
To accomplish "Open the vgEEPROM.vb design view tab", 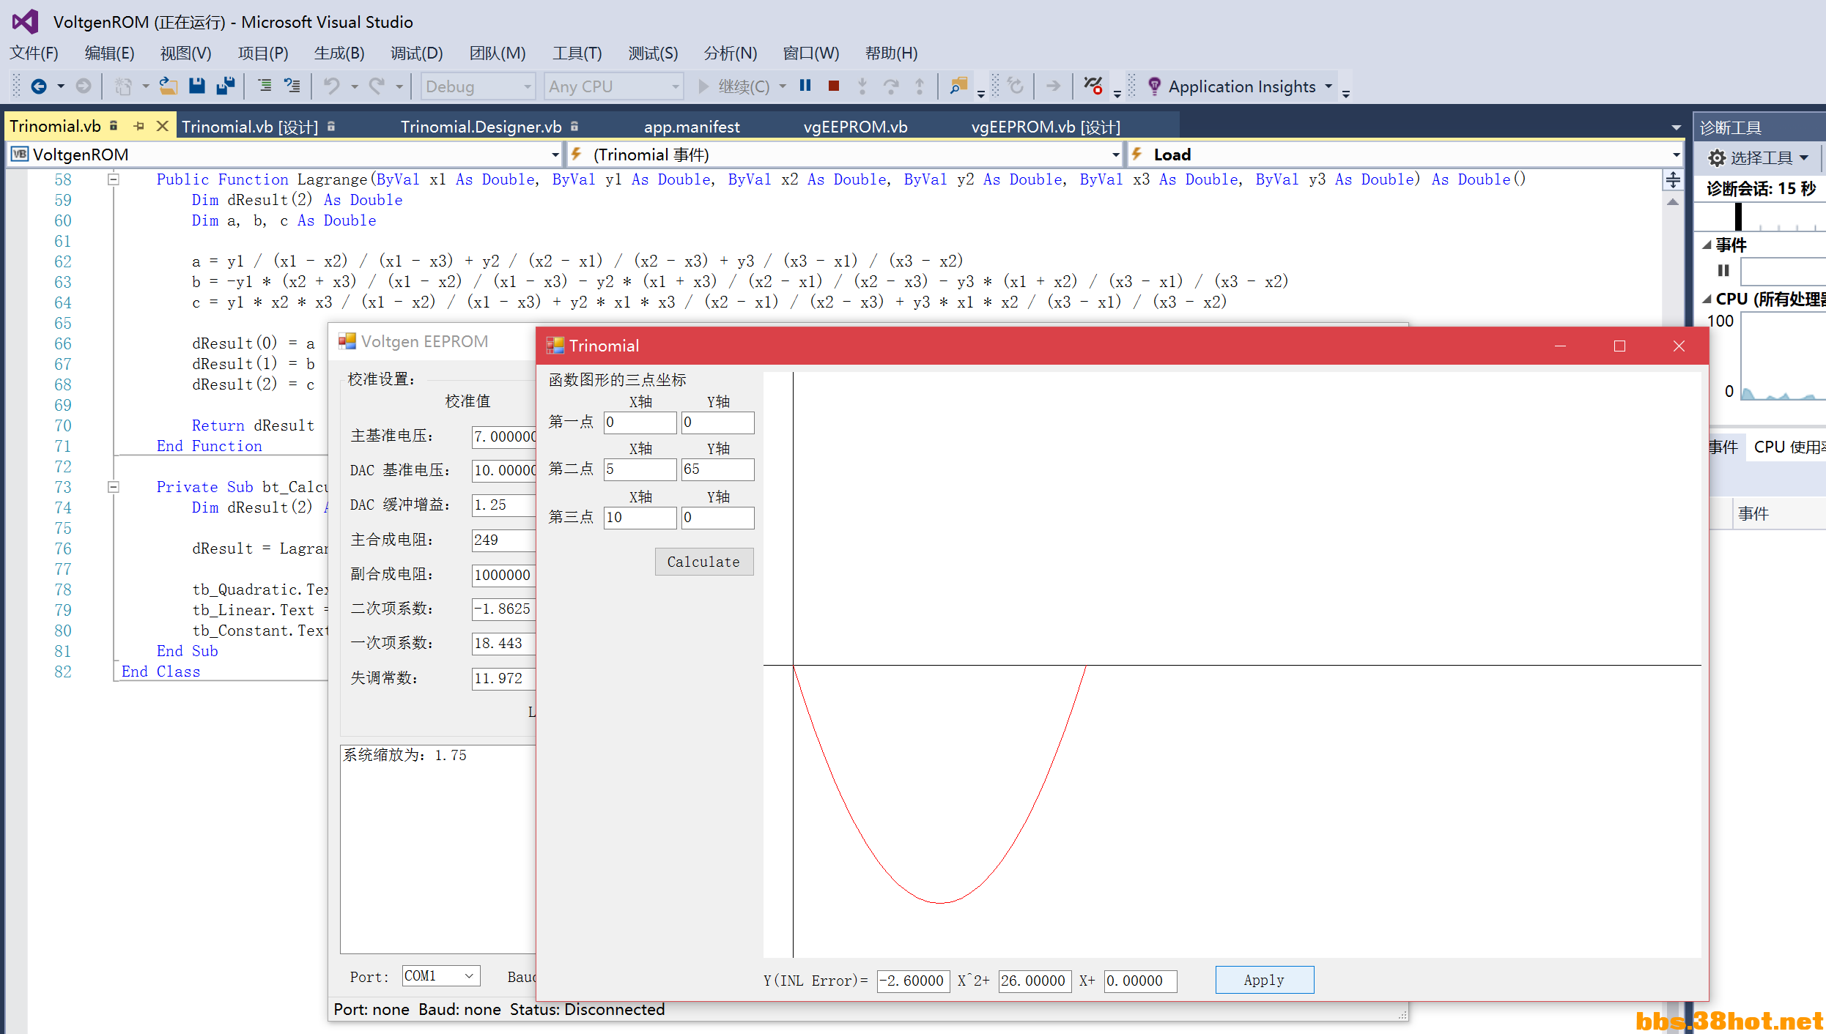I will click(x=1046, y=127).
